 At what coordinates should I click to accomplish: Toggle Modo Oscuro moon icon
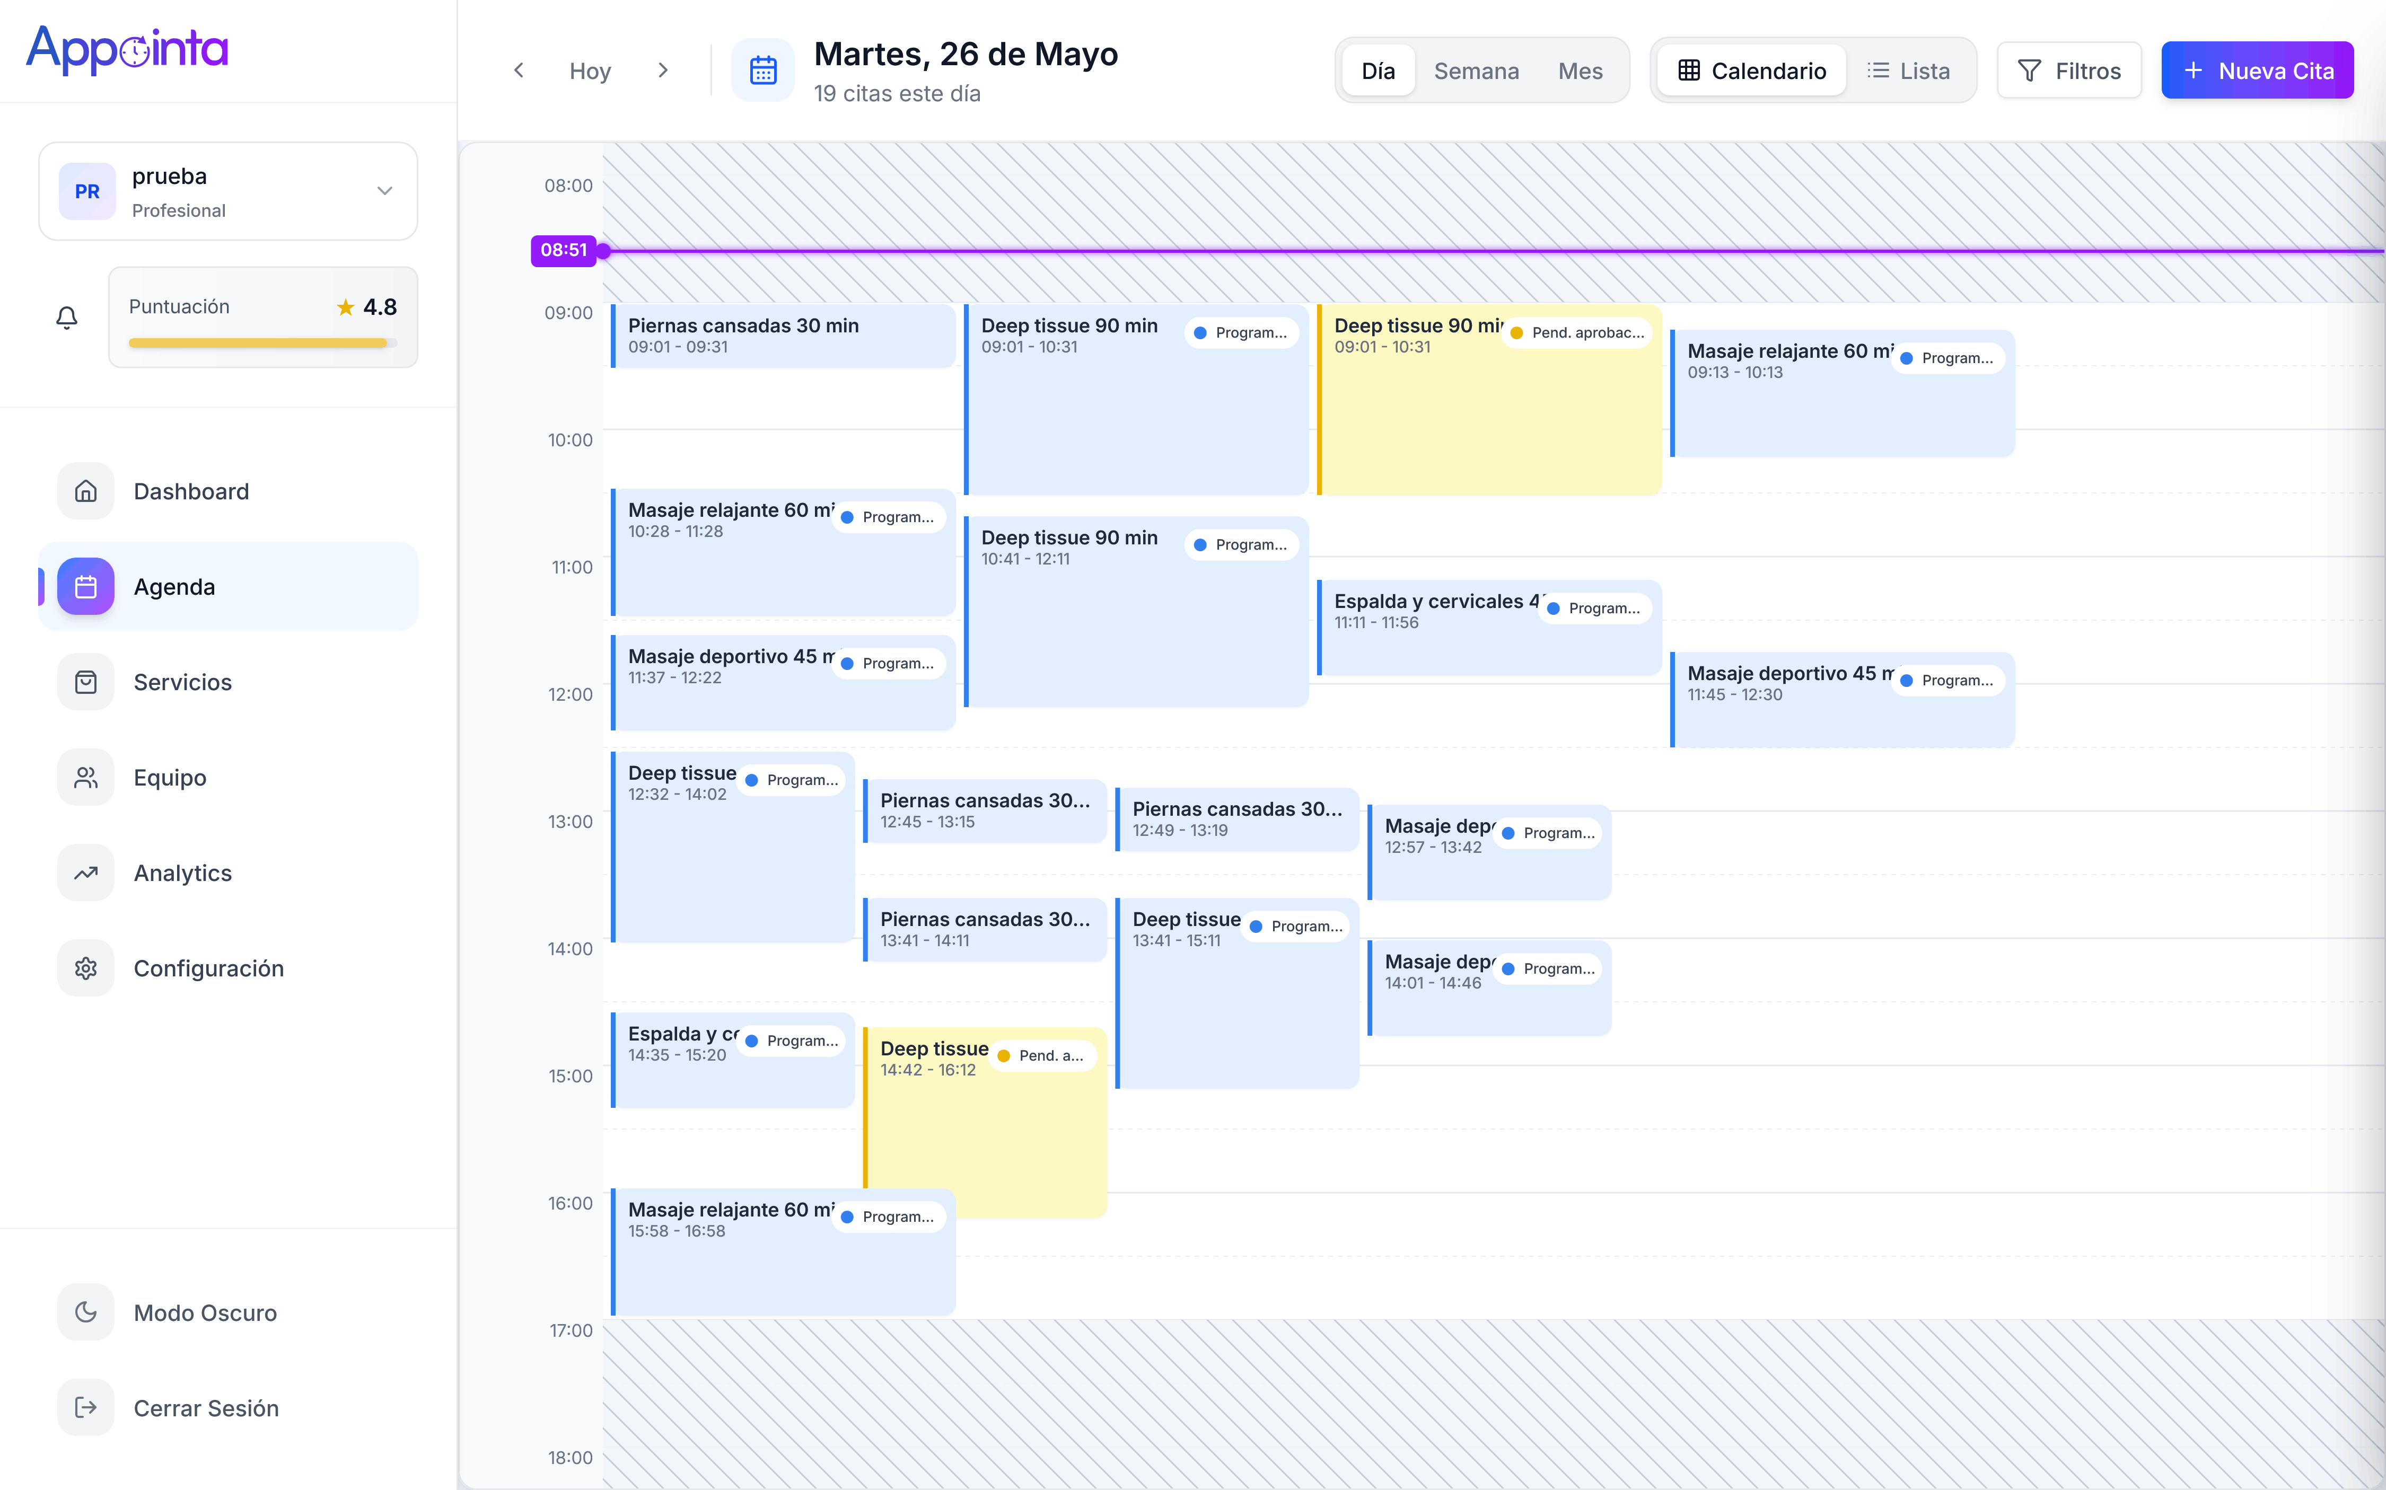(x=86, y=1311)
